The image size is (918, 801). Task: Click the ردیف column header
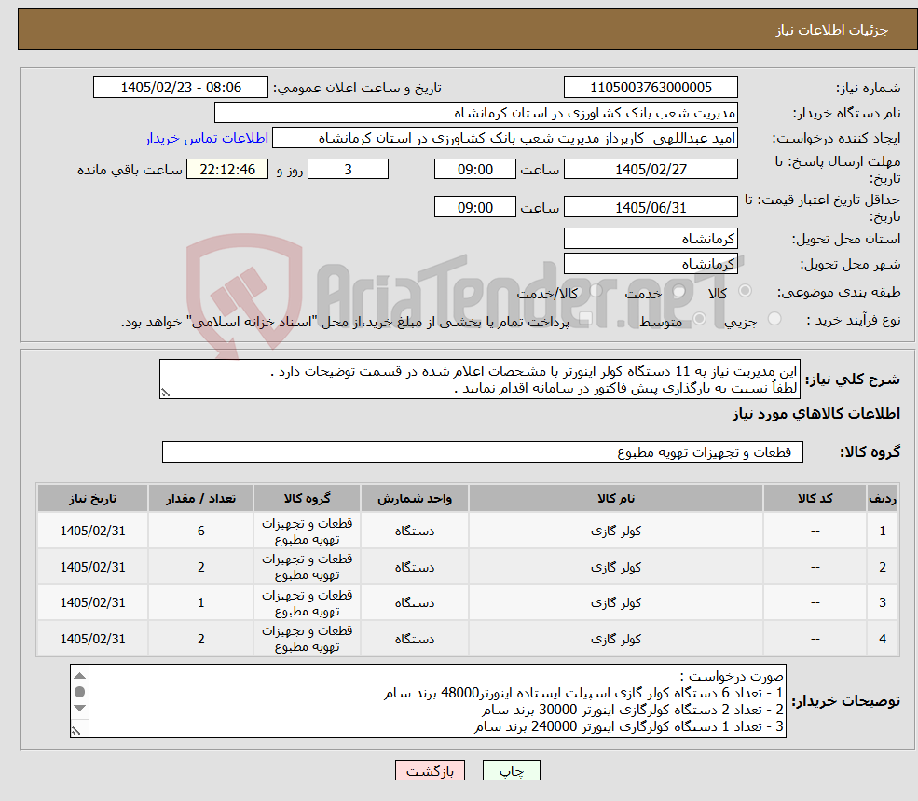(x=883, y=498)
